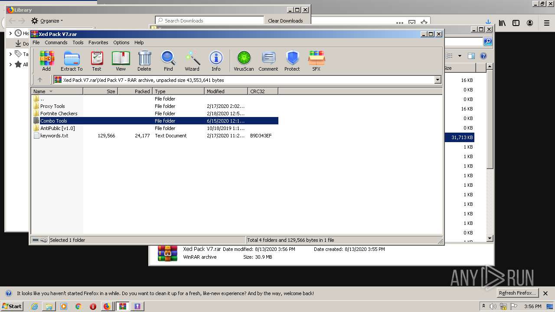The image size is (555, 312).
Task: Click the View file icon
Action: click(121, 61)
